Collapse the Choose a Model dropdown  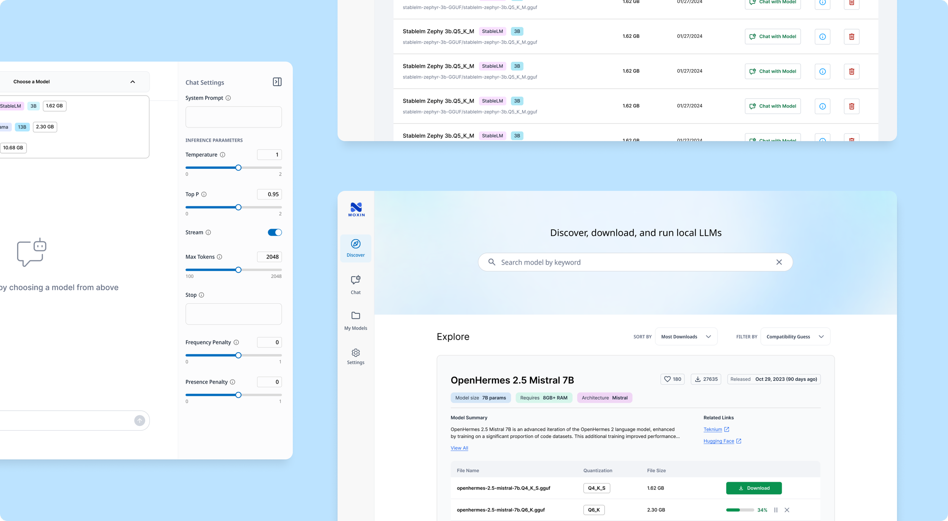(x=132, y=82)
